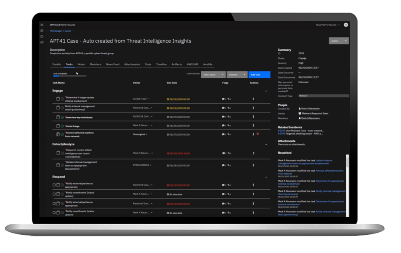Viewport: 401px width, 253px height.
Task: Toggle green completion check for Initial Triage
Action: click(62, 126)
